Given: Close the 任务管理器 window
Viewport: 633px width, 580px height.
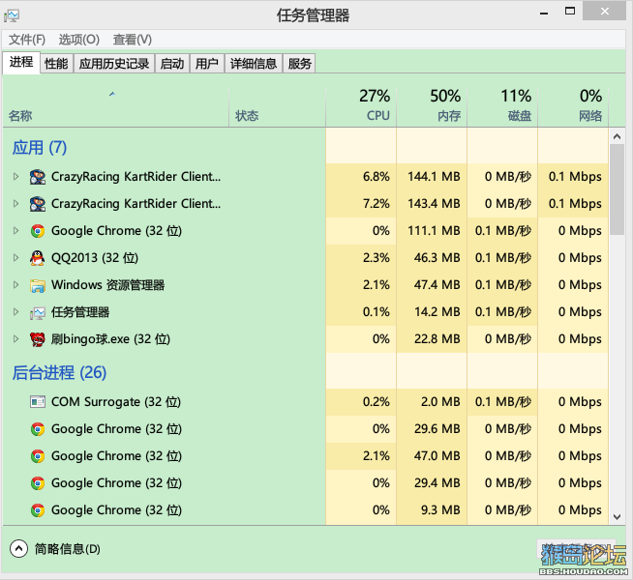Looking at the screenshot, I should (x=604, y=12).
